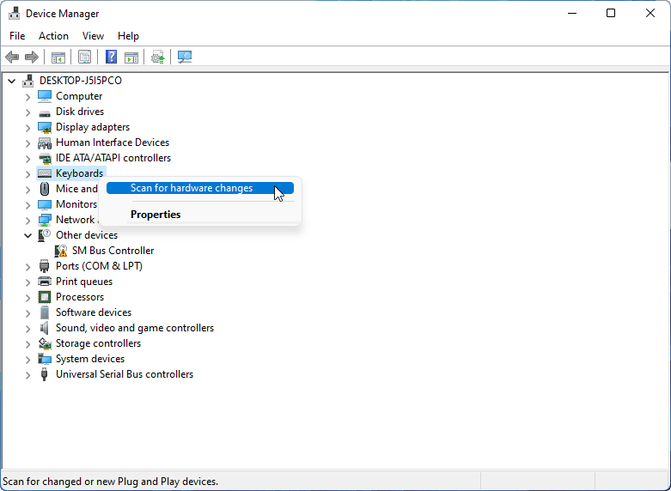
Task: Select Sound, video and game controllers
Action: 135,328
